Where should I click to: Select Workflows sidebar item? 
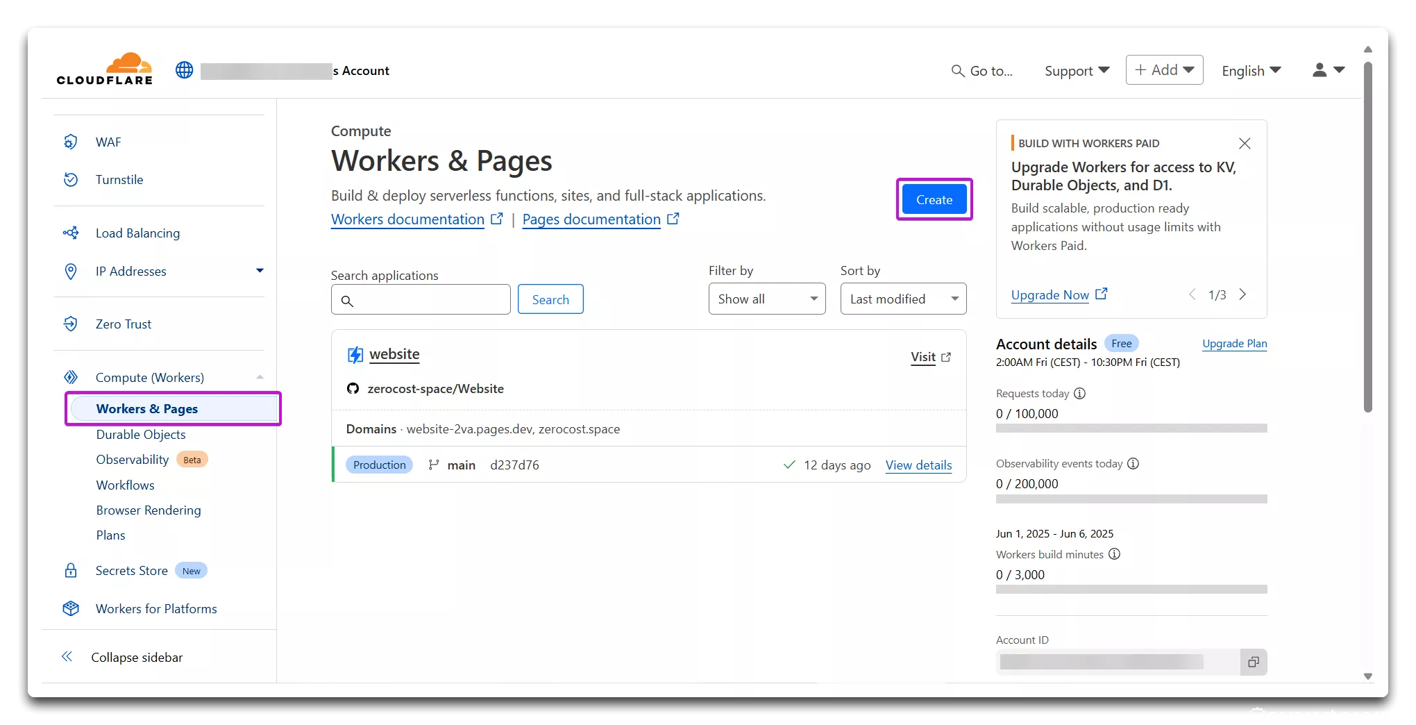click(125, 485)
